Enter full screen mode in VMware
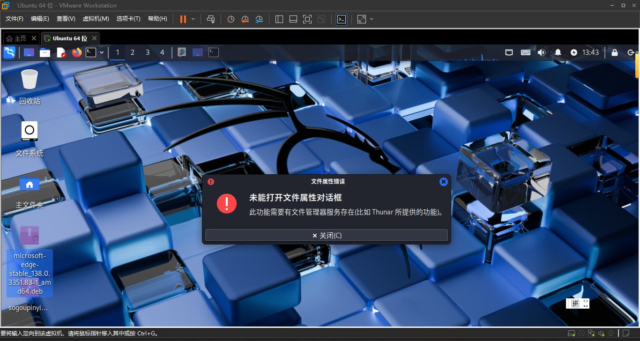This screenshot has width=640, height=341. point(307,19)
